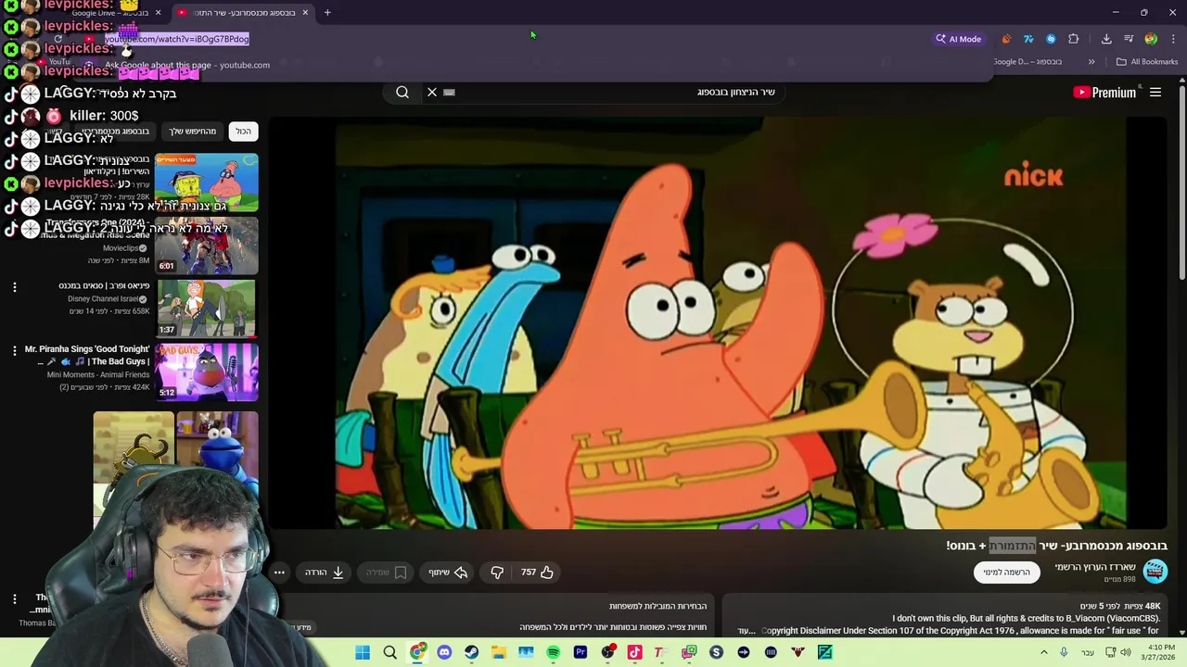
Task: Open options menu for Mr. Piranha video
Action: pyautogui.click(x=15, y=350)
